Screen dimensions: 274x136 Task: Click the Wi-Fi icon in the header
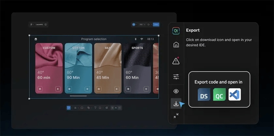coord(142,39)
